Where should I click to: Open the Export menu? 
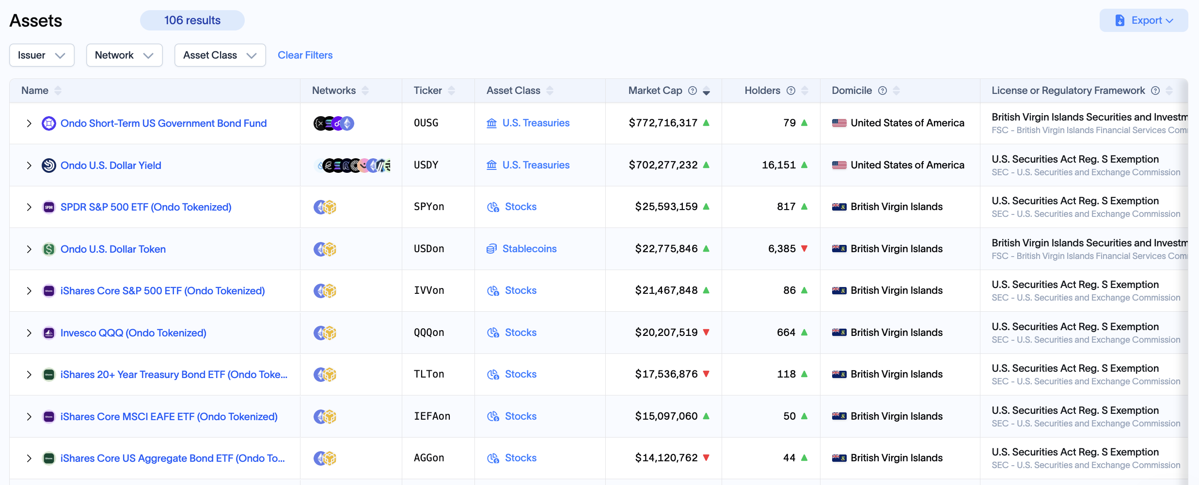[x=1143, y=20]
